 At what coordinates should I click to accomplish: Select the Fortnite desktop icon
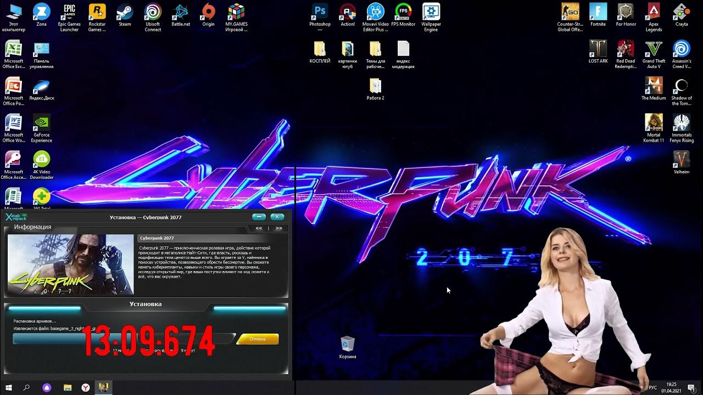click(598, 15)
